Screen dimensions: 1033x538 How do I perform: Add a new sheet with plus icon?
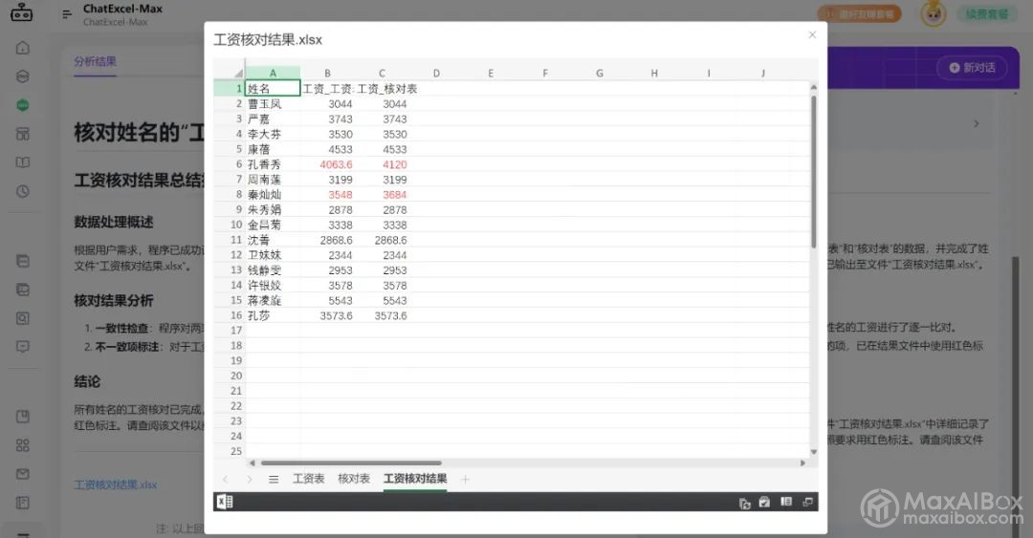[x=465, y=480]
